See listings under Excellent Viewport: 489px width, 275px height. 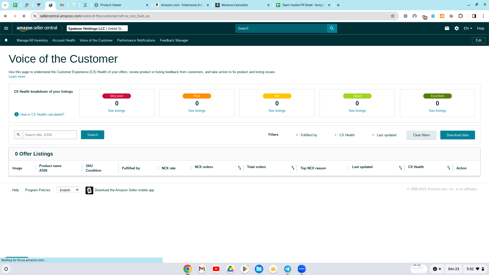438,111
